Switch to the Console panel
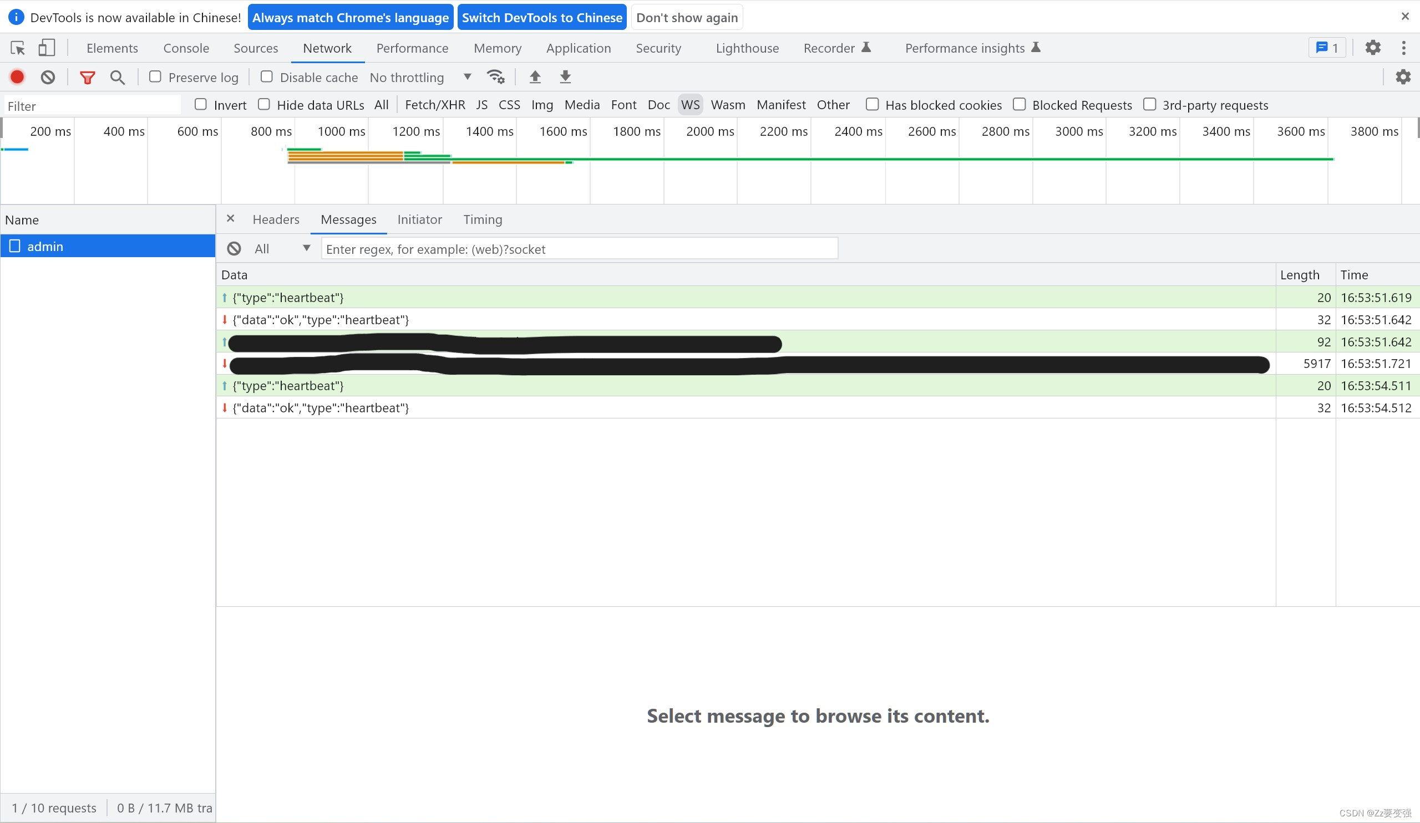The width and height of the screenshot is (1420, 823). point(186,48)
